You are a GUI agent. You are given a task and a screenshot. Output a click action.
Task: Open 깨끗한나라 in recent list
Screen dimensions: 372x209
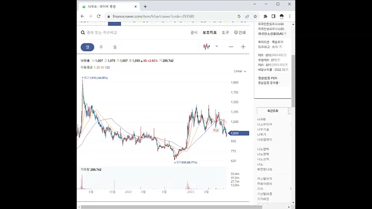[x=265, y=169]
